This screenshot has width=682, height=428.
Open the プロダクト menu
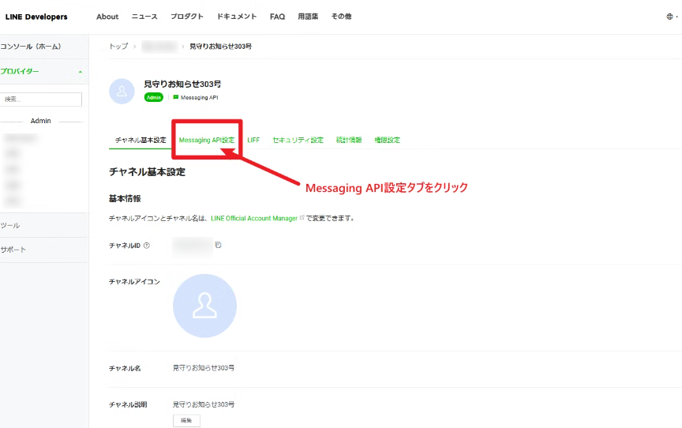point(187,17)
